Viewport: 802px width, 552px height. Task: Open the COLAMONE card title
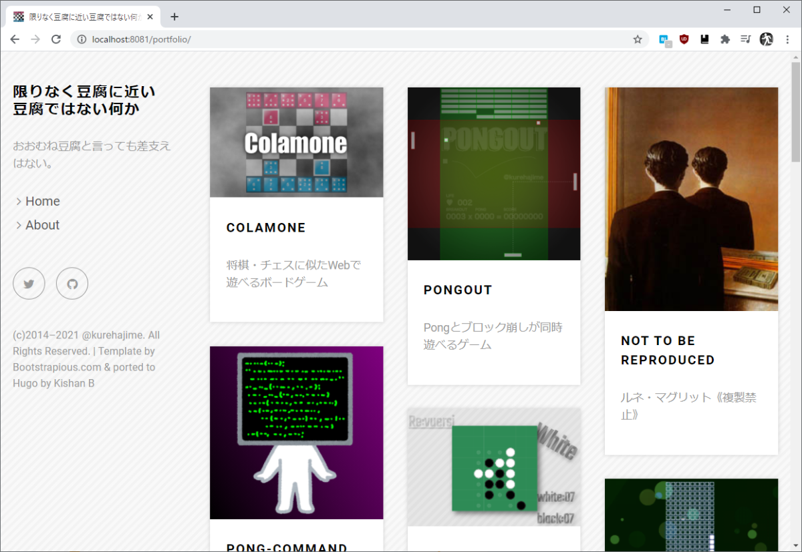coord(266,228)
